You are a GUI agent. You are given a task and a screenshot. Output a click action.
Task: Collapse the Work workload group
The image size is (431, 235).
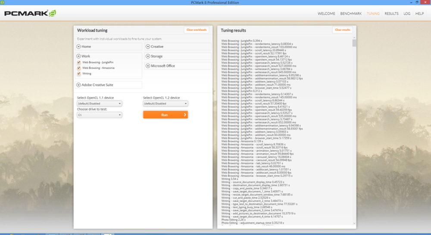click(78, 56)
